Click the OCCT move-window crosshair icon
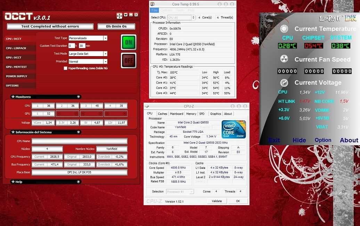The width and height of the screenshot is (360, 226). (120, 16)
